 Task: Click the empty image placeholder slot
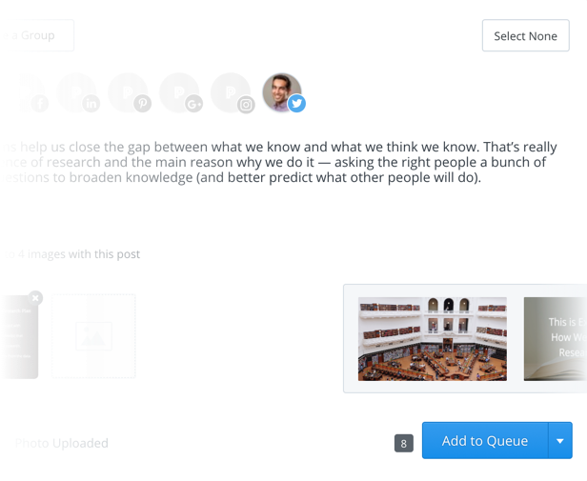[93, 336]
